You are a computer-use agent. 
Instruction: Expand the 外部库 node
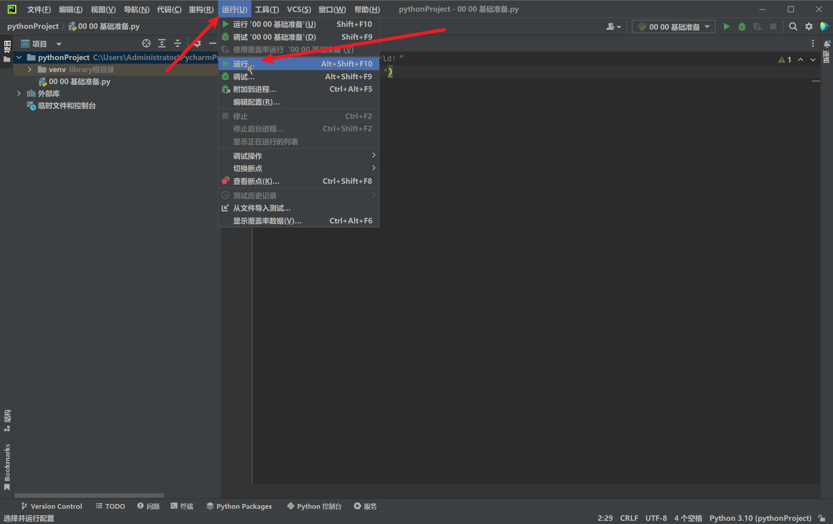[x=19, y=94]
